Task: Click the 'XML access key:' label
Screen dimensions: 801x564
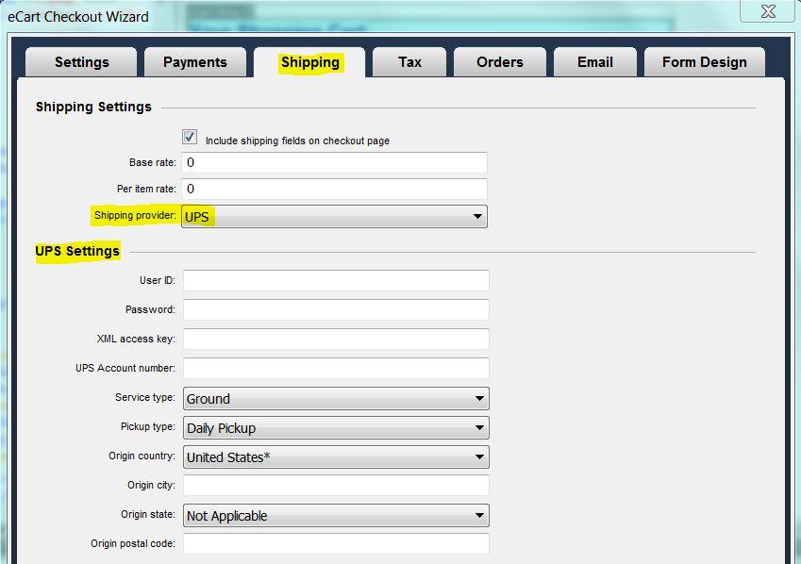Action: 136,339
